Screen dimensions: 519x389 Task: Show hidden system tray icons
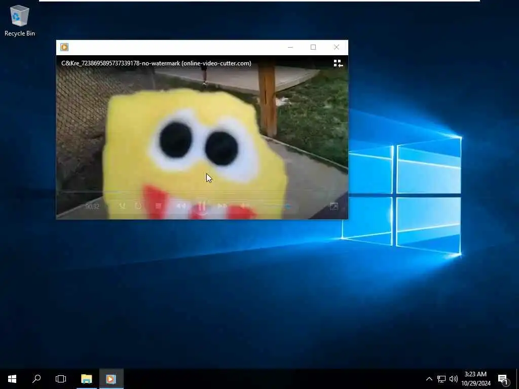[x=429, y=379]
